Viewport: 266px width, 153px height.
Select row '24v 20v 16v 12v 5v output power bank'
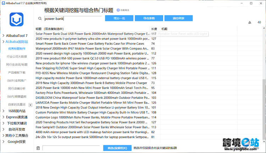click(93, 137)
